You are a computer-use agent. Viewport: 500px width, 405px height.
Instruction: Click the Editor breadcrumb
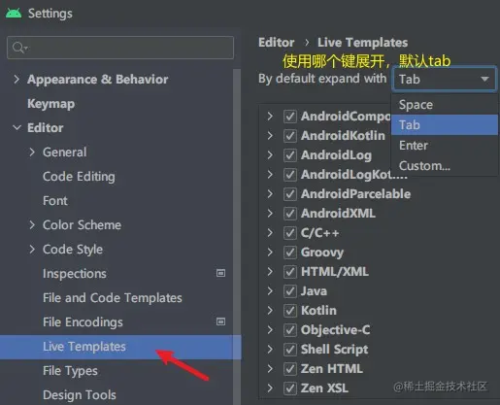(x=277, y=43)
